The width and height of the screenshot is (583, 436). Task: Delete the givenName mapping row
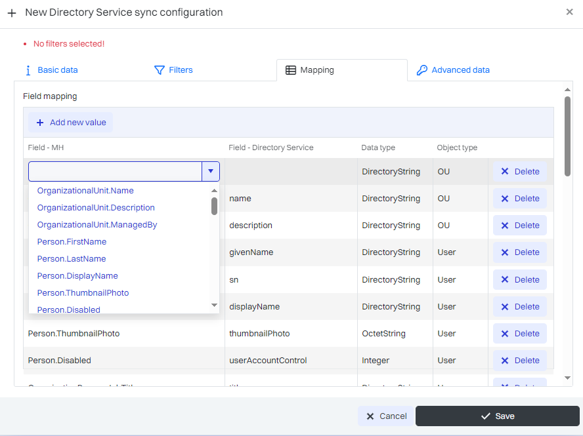tap(520, 252)
